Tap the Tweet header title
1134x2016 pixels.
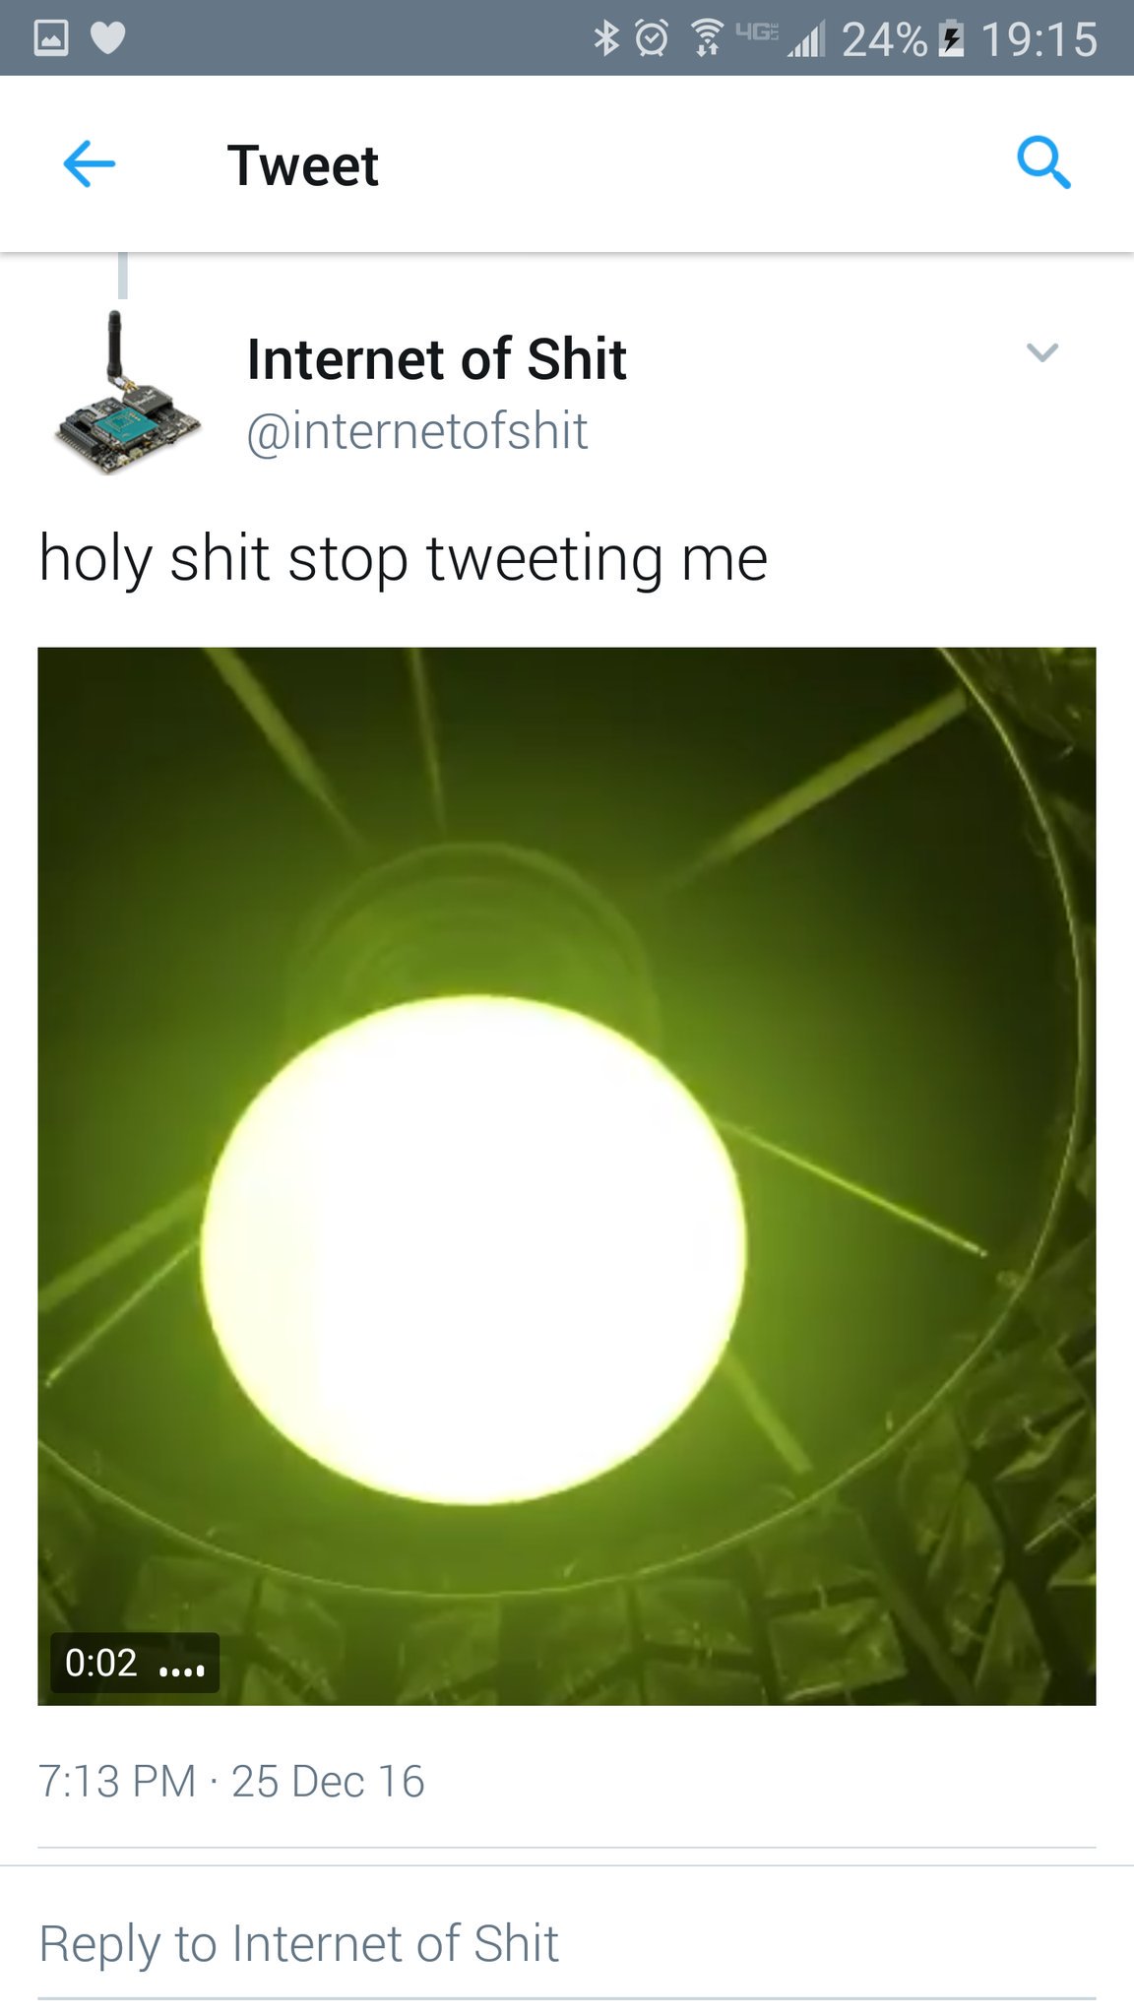tap(303, 164)
